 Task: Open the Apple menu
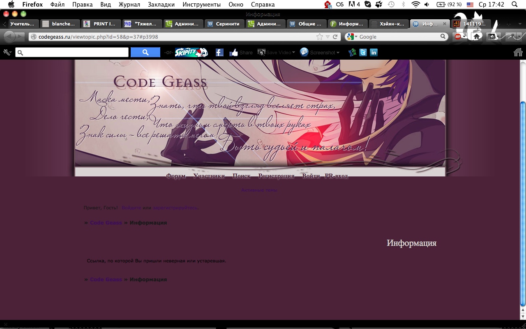pos(11,5)
